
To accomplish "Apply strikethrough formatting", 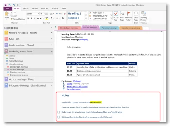I will pos(38,18).
